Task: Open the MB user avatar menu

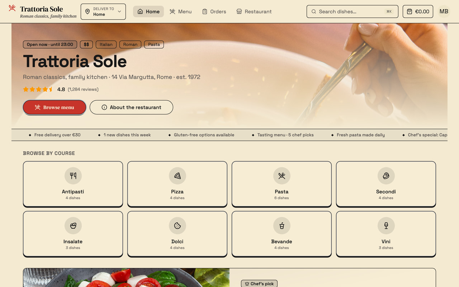Action: coord(444,11)
